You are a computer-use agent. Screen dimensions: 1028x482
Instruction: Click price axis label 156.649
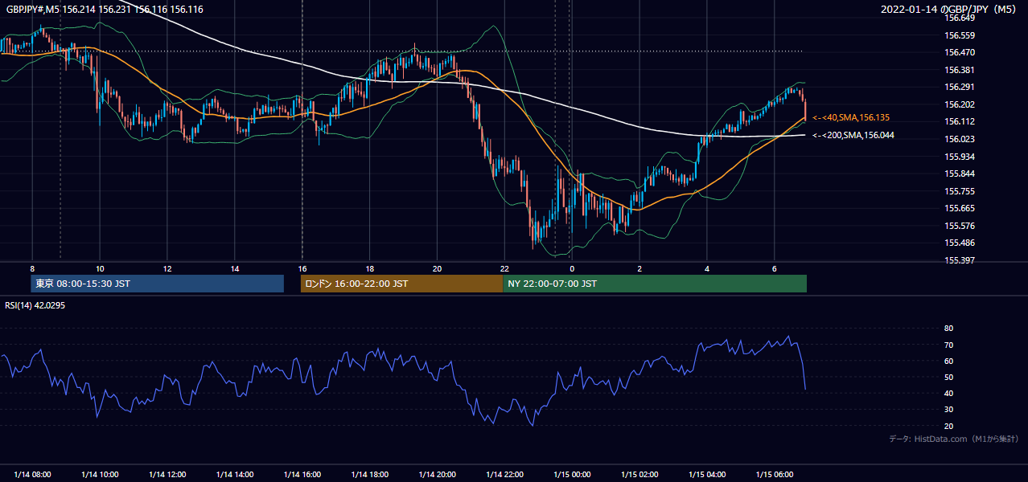(x=960, y=18)
